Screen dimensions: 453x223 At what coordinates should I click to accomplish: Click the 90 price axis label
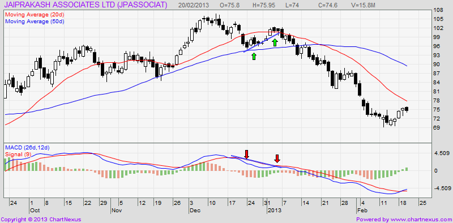click(437, 64)
